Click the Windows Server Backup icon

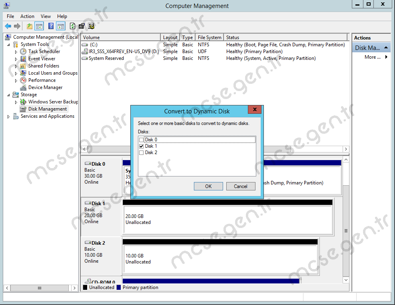coord(23,102)
